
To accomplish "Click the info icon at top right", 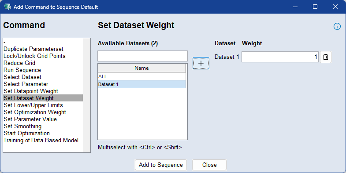I will [337, 26].
